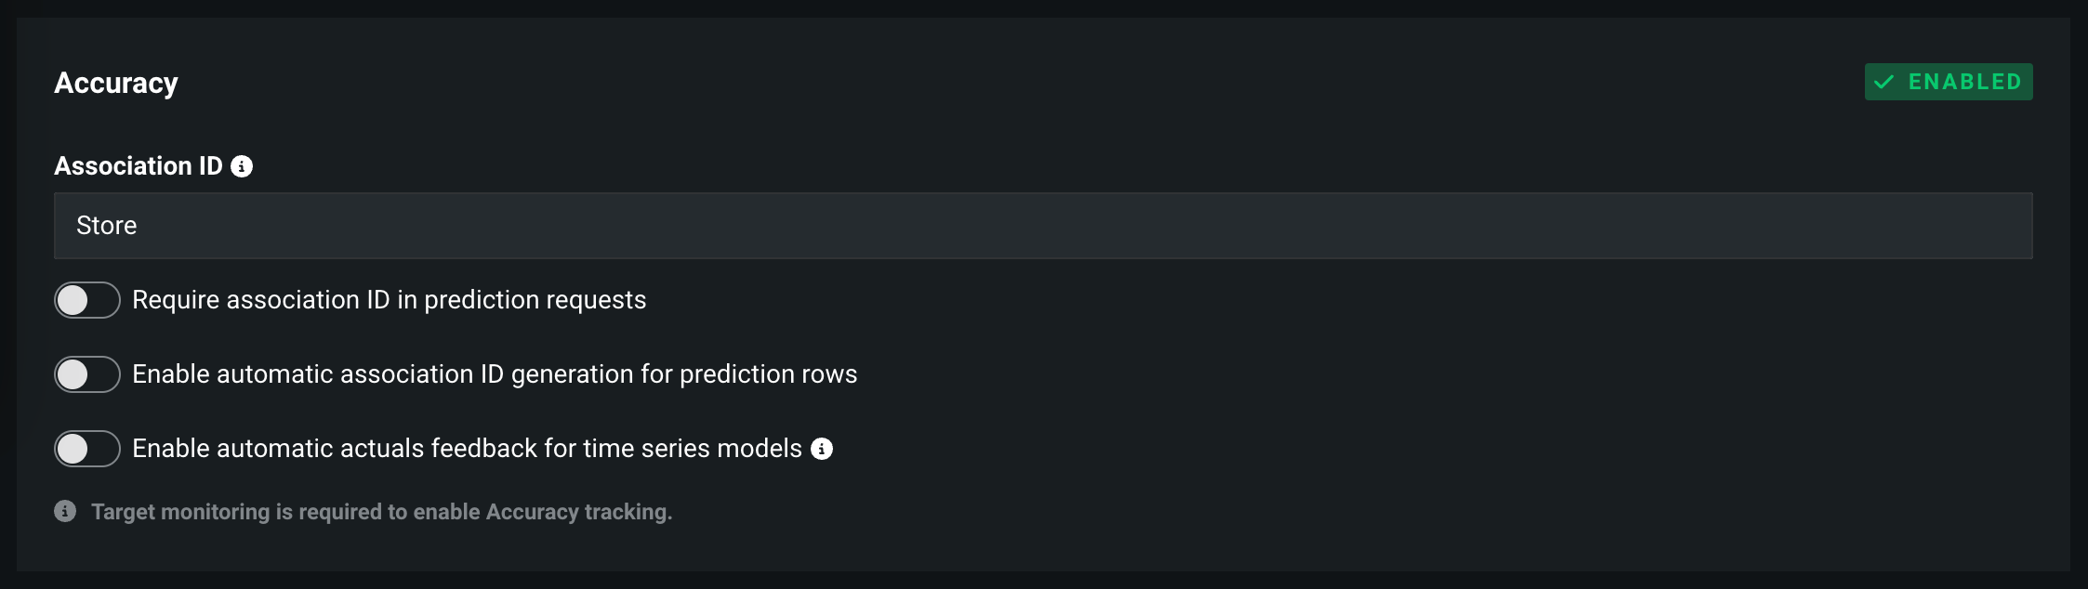
Task: Click "Enable automatic association ID generation" label text
Action: pyautogui.click(x=495, y=374)
